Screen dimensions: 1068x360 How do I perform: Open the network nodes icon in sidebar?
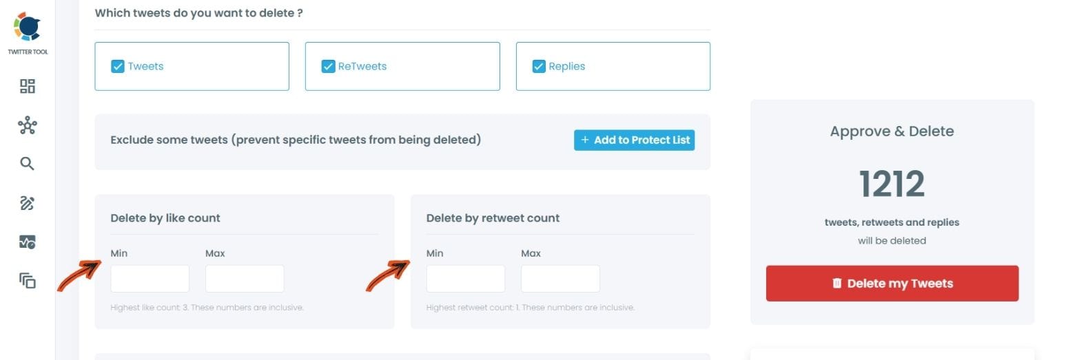(28, 125)
